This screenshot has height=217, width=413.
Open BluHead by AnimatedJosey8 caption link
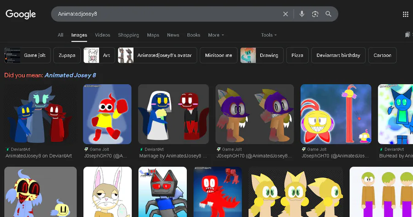pyautogui.click(x=396, y=156)
